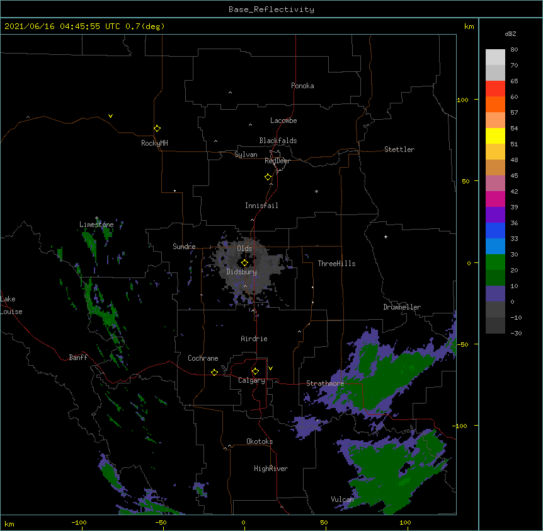Select the dark green 10-20 dBZ legend swatch

pyautogui.click(x=495, y=278)
